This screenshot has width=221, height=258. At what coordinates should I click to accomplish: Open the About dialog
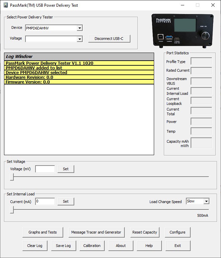(x=121, y=246)
